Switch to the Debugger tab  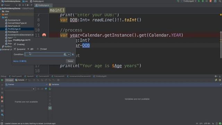[x=9, y=80]
